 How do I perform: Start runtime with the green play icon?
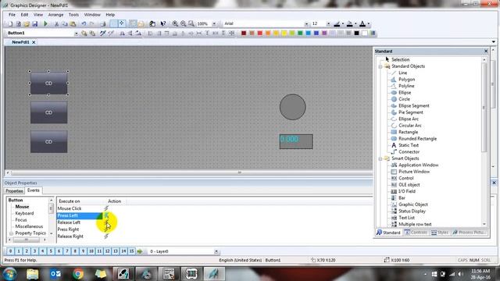click(45, 24)
